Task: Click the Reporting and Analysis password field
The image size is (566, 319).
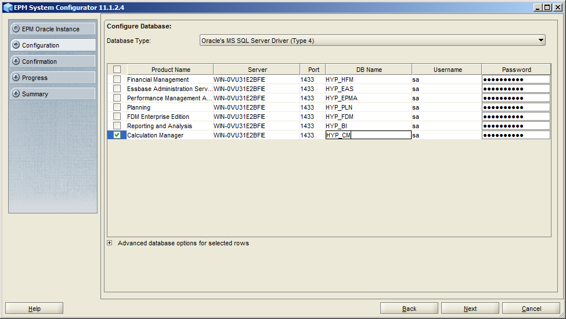Action: click(516, 126)
